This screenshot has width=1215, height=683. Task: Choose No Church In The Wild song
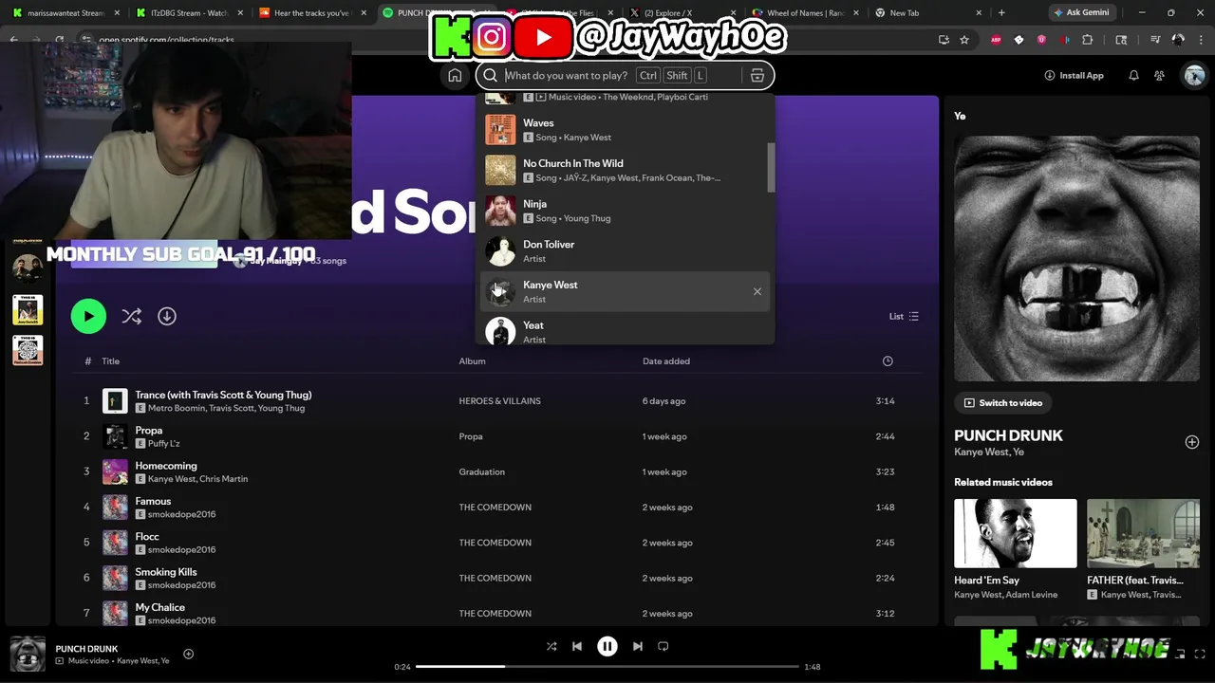tap(625, 170)
